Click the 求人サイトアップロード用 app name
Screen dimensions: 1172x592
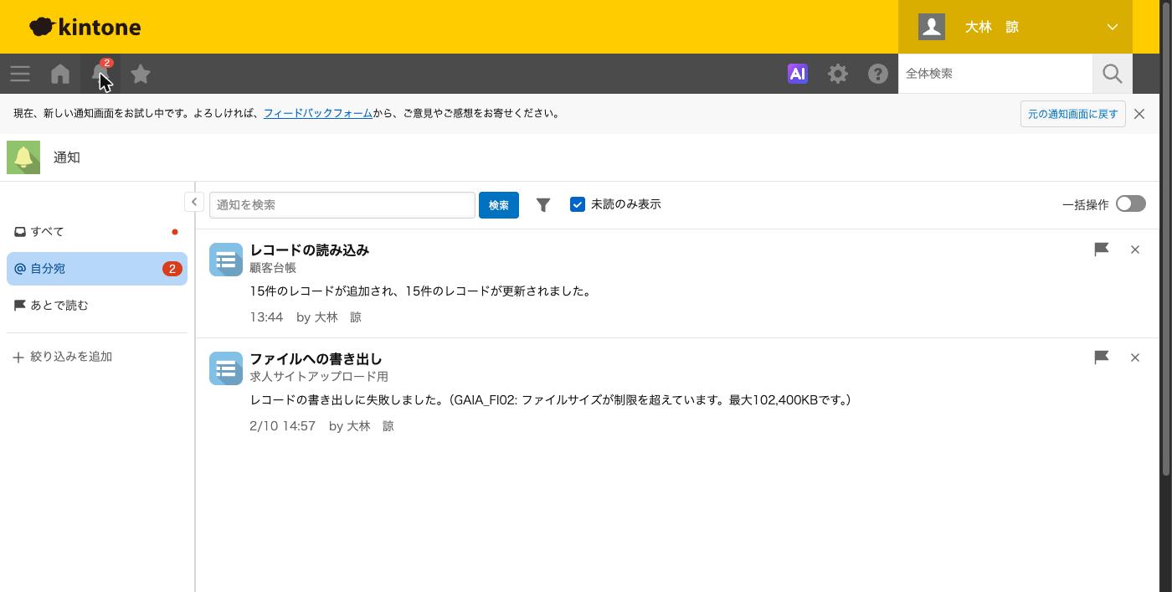[x=319, y=377]
